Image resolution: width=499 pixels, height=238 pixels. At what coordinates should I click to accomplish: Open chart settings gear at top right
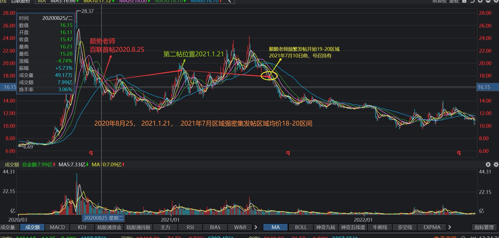coord(496,1)
